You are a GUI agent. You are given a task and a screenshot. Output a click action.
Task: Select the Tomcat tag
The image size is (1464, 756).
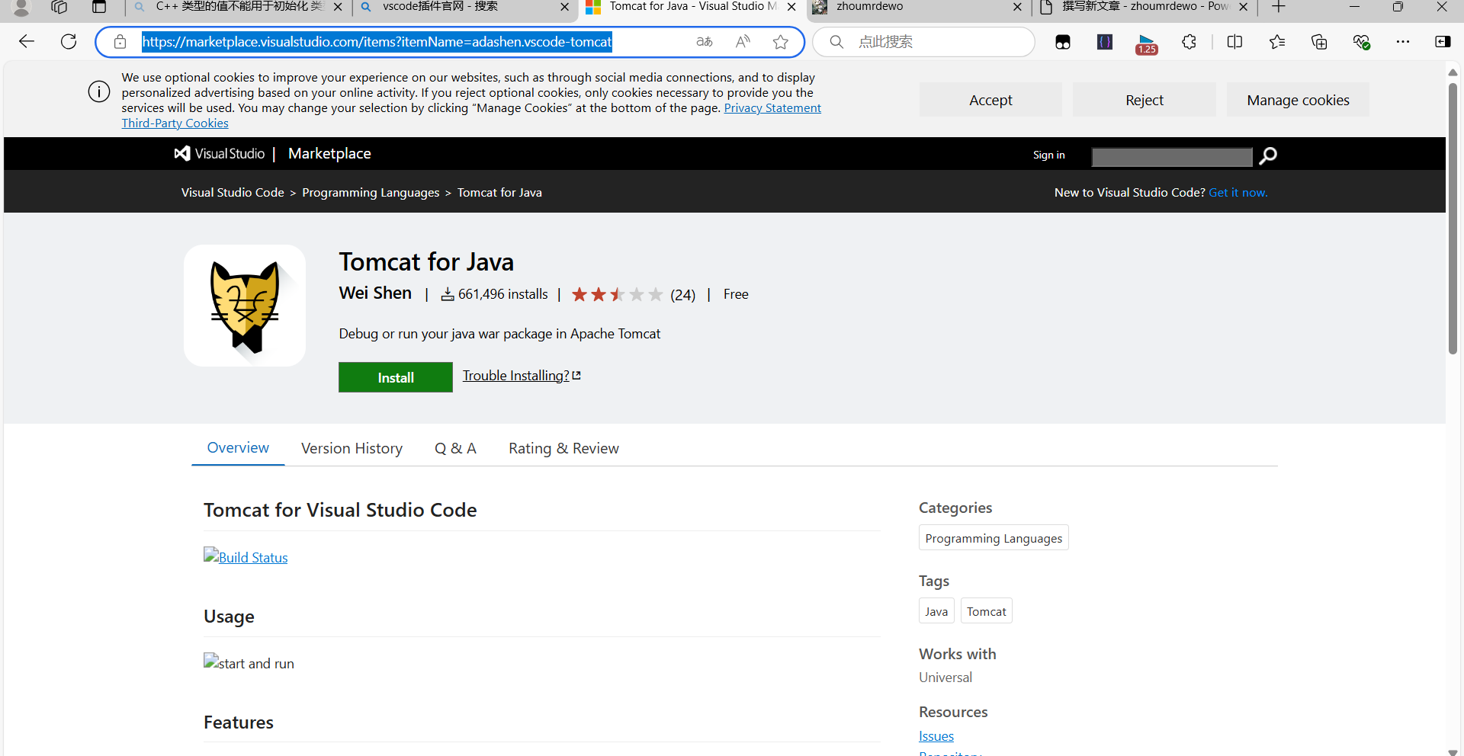coord(986,611)
